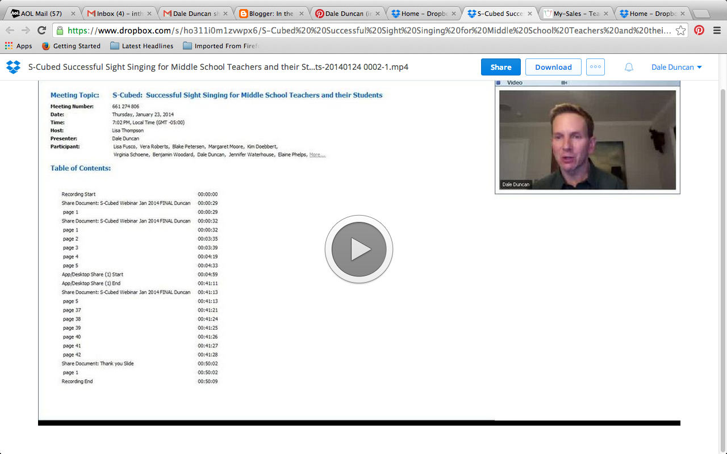Viewport: 727px width, 454px height.
Task: Expand the More... participants list
Action: pos(316,154)
